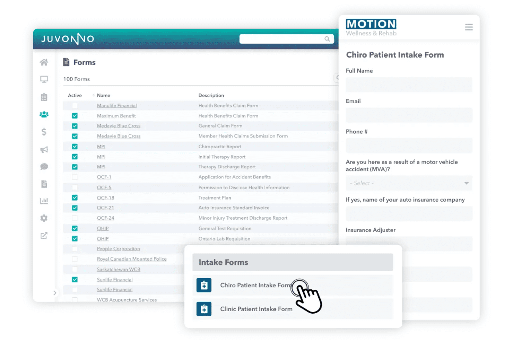The height and width of the screenshot is (342, 513).
Task: Click the external link icon in sidebar
Action: pyautogui.click(x=44, y=236)
